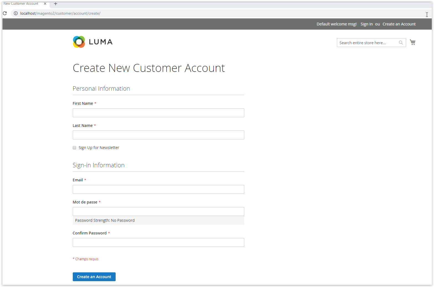Select the Email input field
Viewport: 434px width, 287px height.
(x=158, y=189)
